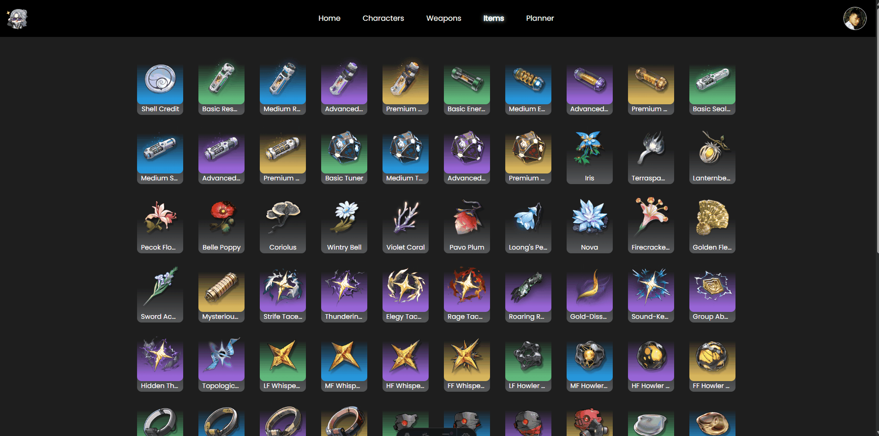
Task: Open the Planner page
Action: point(540,18)
